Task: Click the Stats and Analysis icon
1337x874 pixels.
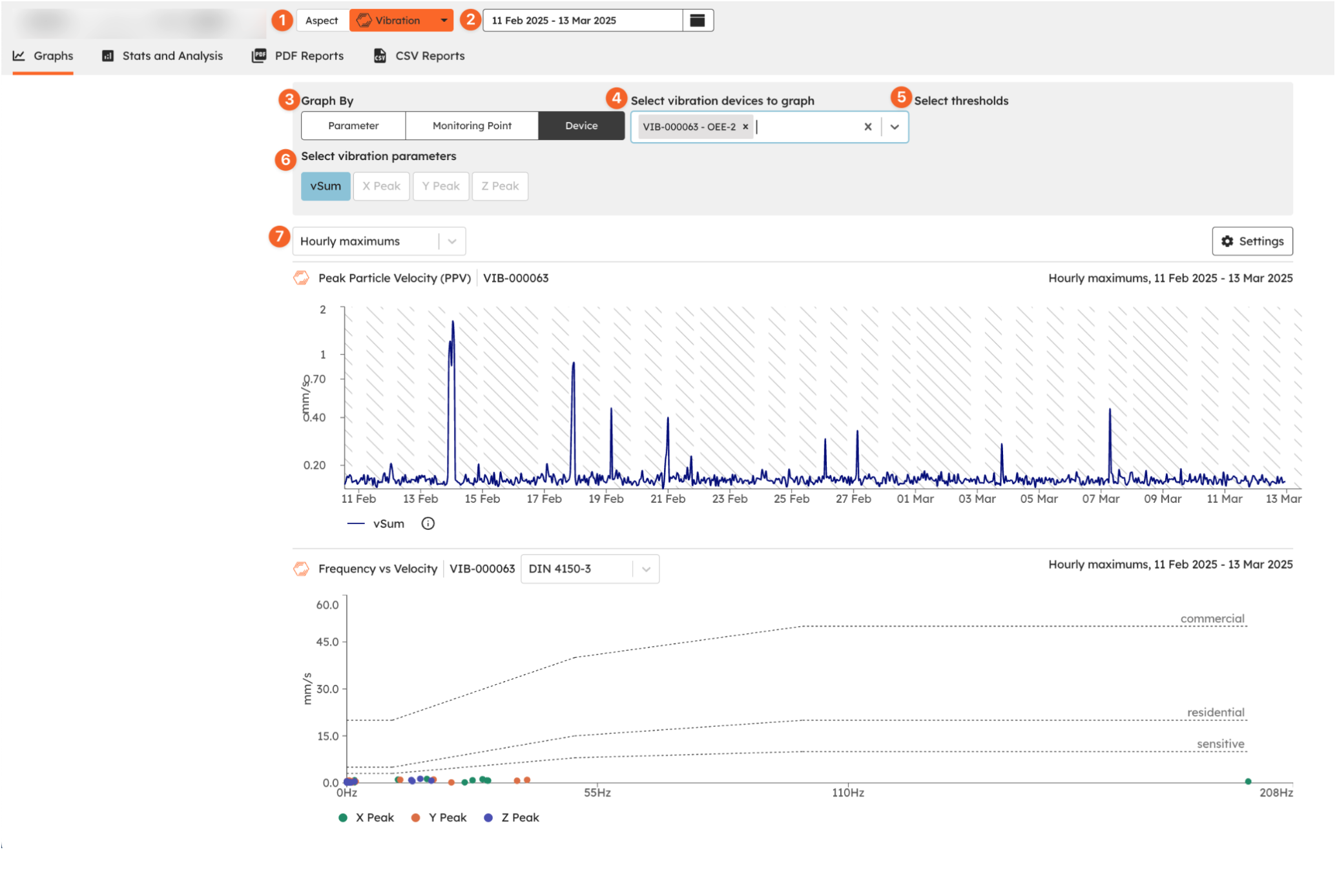Action: (x=108, y=56)
